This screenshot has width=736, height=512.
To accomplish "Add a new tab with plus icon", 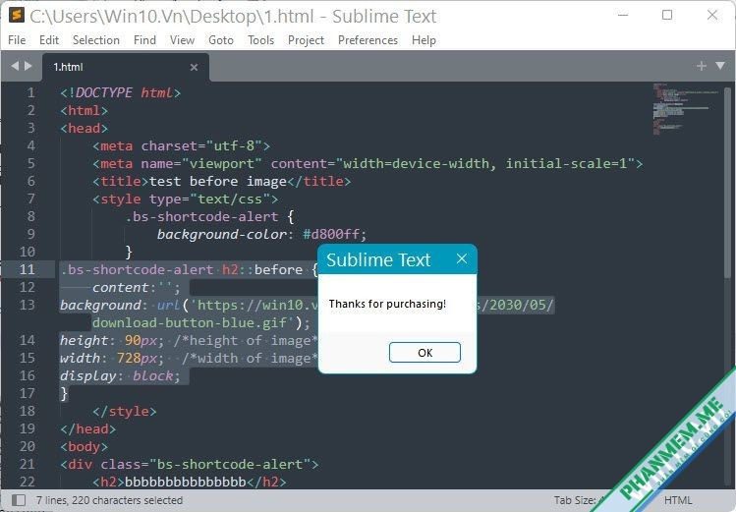I will point(702,66).
